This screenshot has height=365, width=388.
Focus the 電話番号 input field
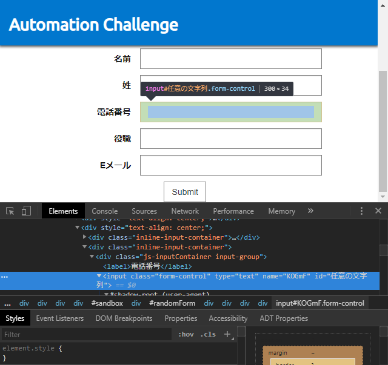(x=231, y=112)
